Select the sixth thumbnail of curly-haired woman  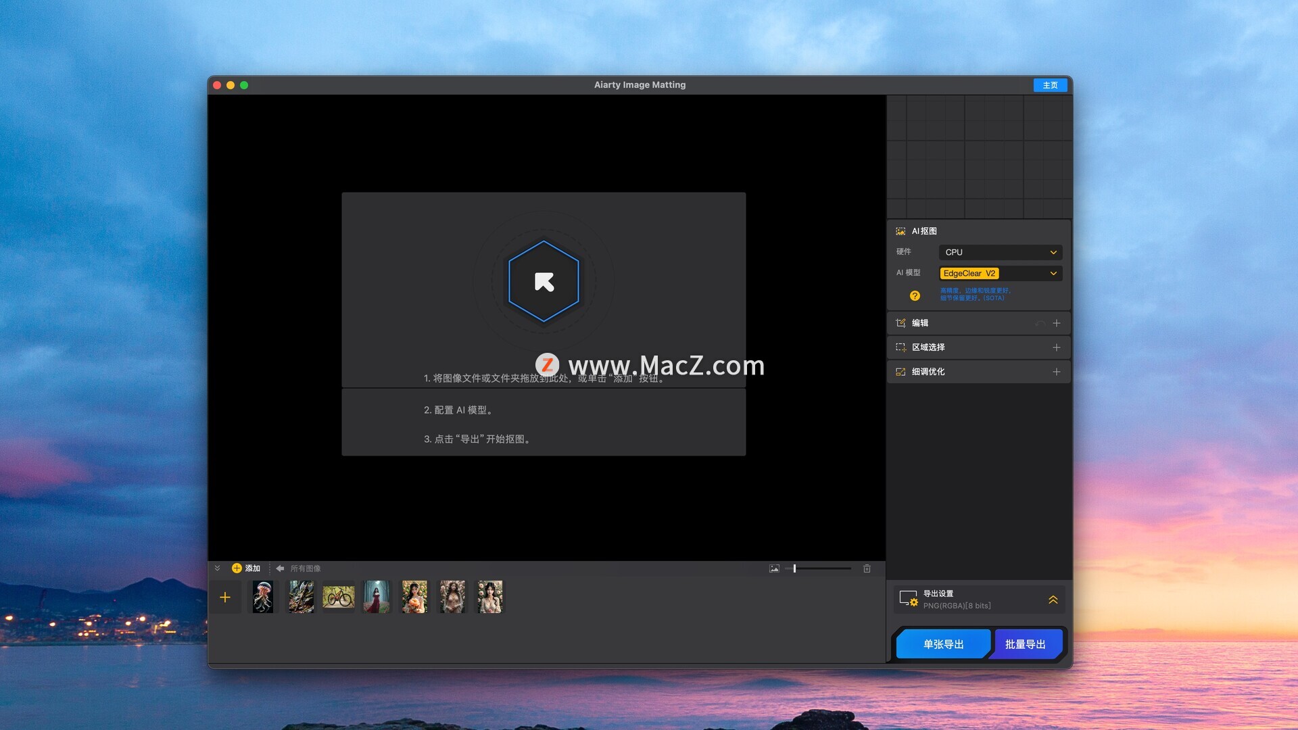point(452,598)
